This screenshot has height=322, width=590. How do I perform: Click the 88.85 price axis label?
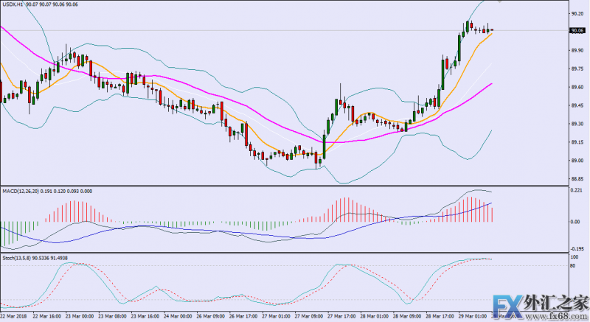[x=577, y=179]
